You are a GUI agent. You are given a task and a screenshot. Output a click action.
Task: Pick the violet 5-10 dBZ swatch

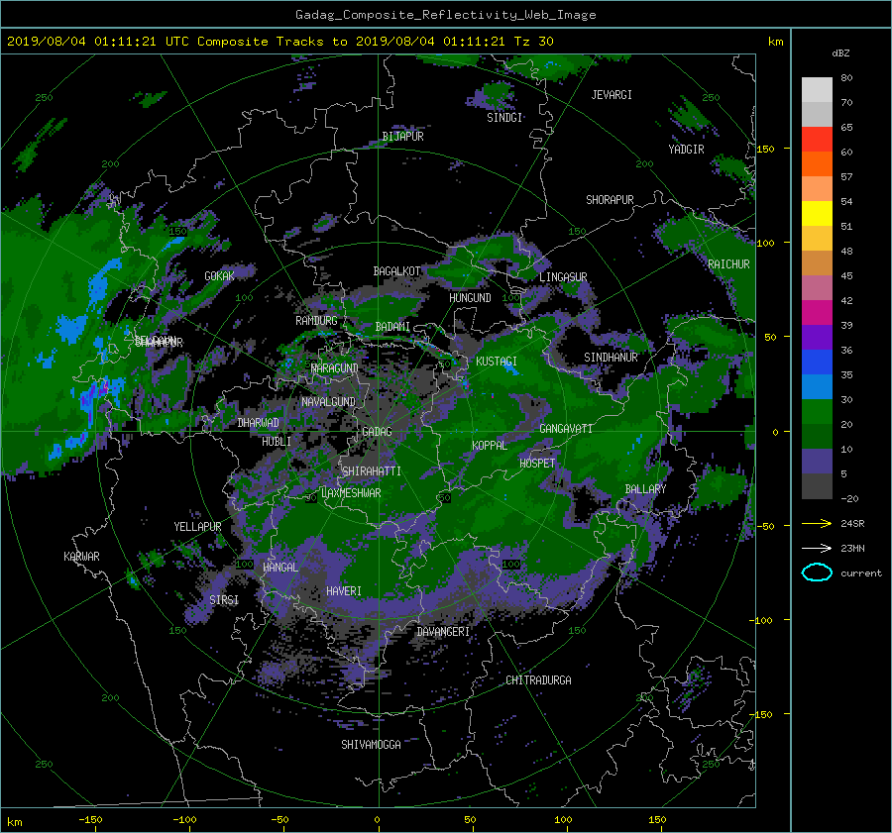(817, 462)
